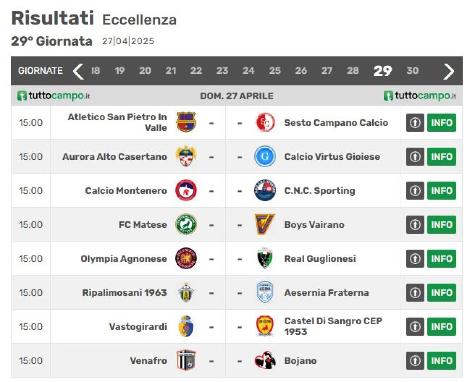Select giornata 30 tab
Viewport: 475px width, 382px height.
(x=412, y=70)
